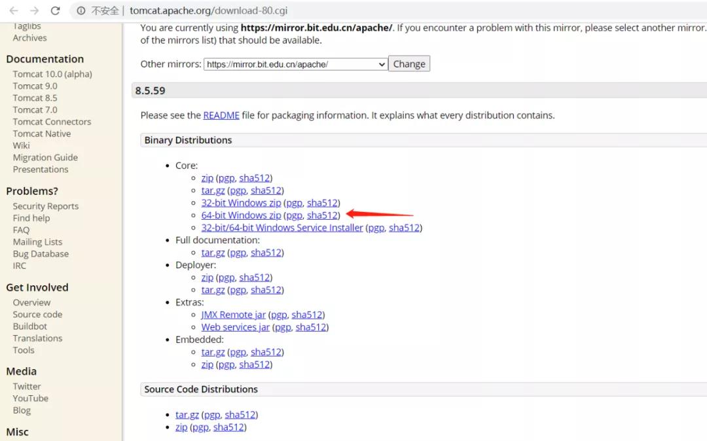707x441 pixels.
Task: Open sha512 for Source Code zip
Action: point(228,427)
